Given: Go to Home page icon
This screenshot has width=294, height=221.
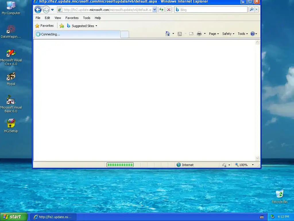Looking at the screenshot, I should pos(168,34).
